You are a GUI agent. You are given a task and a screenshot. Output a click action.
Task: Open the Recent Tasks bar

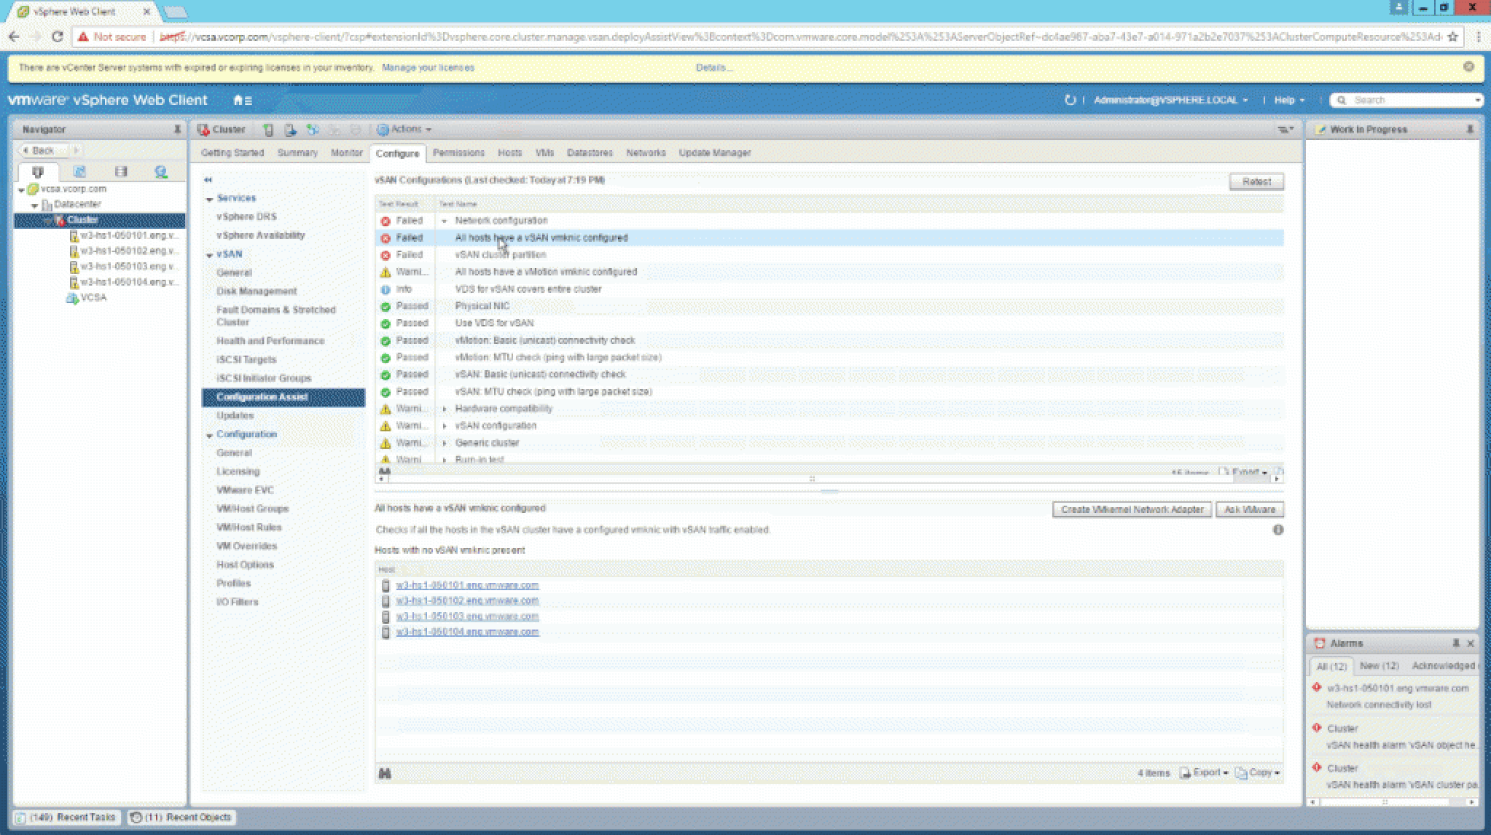coord(66,818)
